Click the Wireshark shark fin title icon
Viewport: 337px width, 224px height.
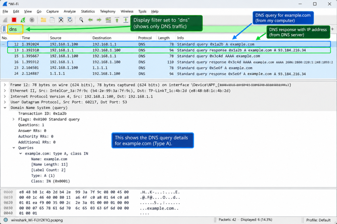(x=5, y=4)
